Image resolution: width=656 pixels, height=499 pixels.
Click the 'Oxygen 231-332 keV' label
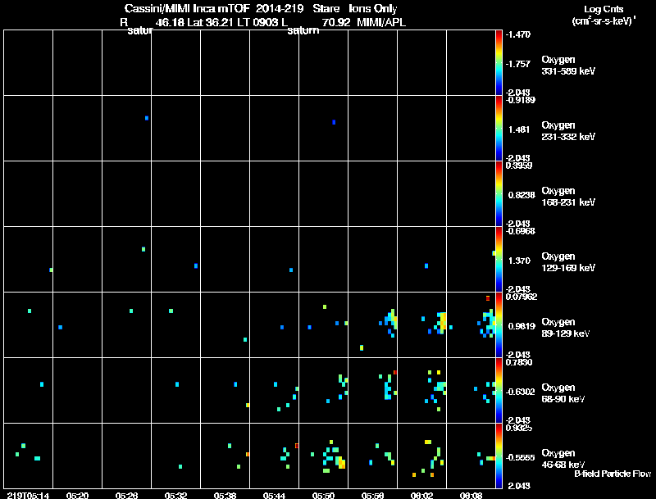click(x=568, y=131)
